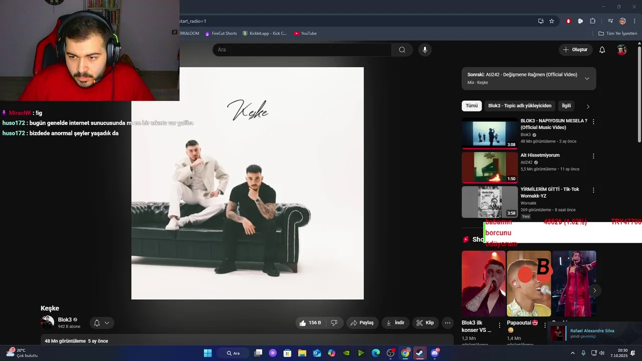Play BLOK3 - NAPIYOSUN MESELA thumbnail
Screen dimensions: 642x361
point(490,133)
